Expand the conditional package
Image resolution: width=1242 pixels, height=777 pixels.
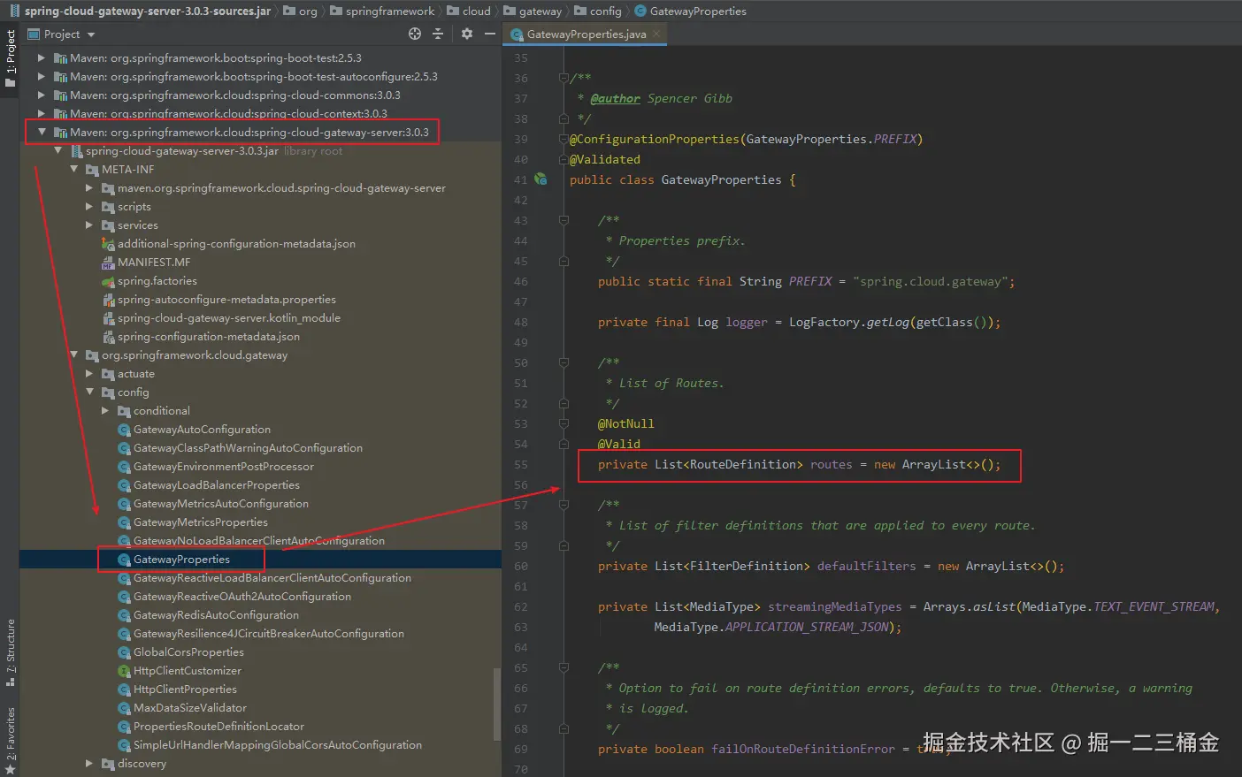pos(105,410)
